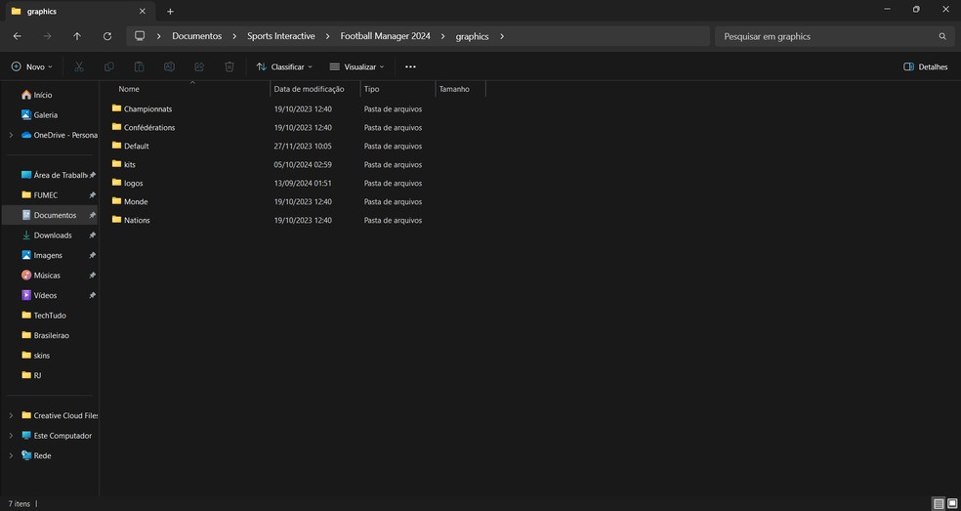Open the Visualizar view dropdown
This screenshot has width=961, height=511.
click(356, 66)
